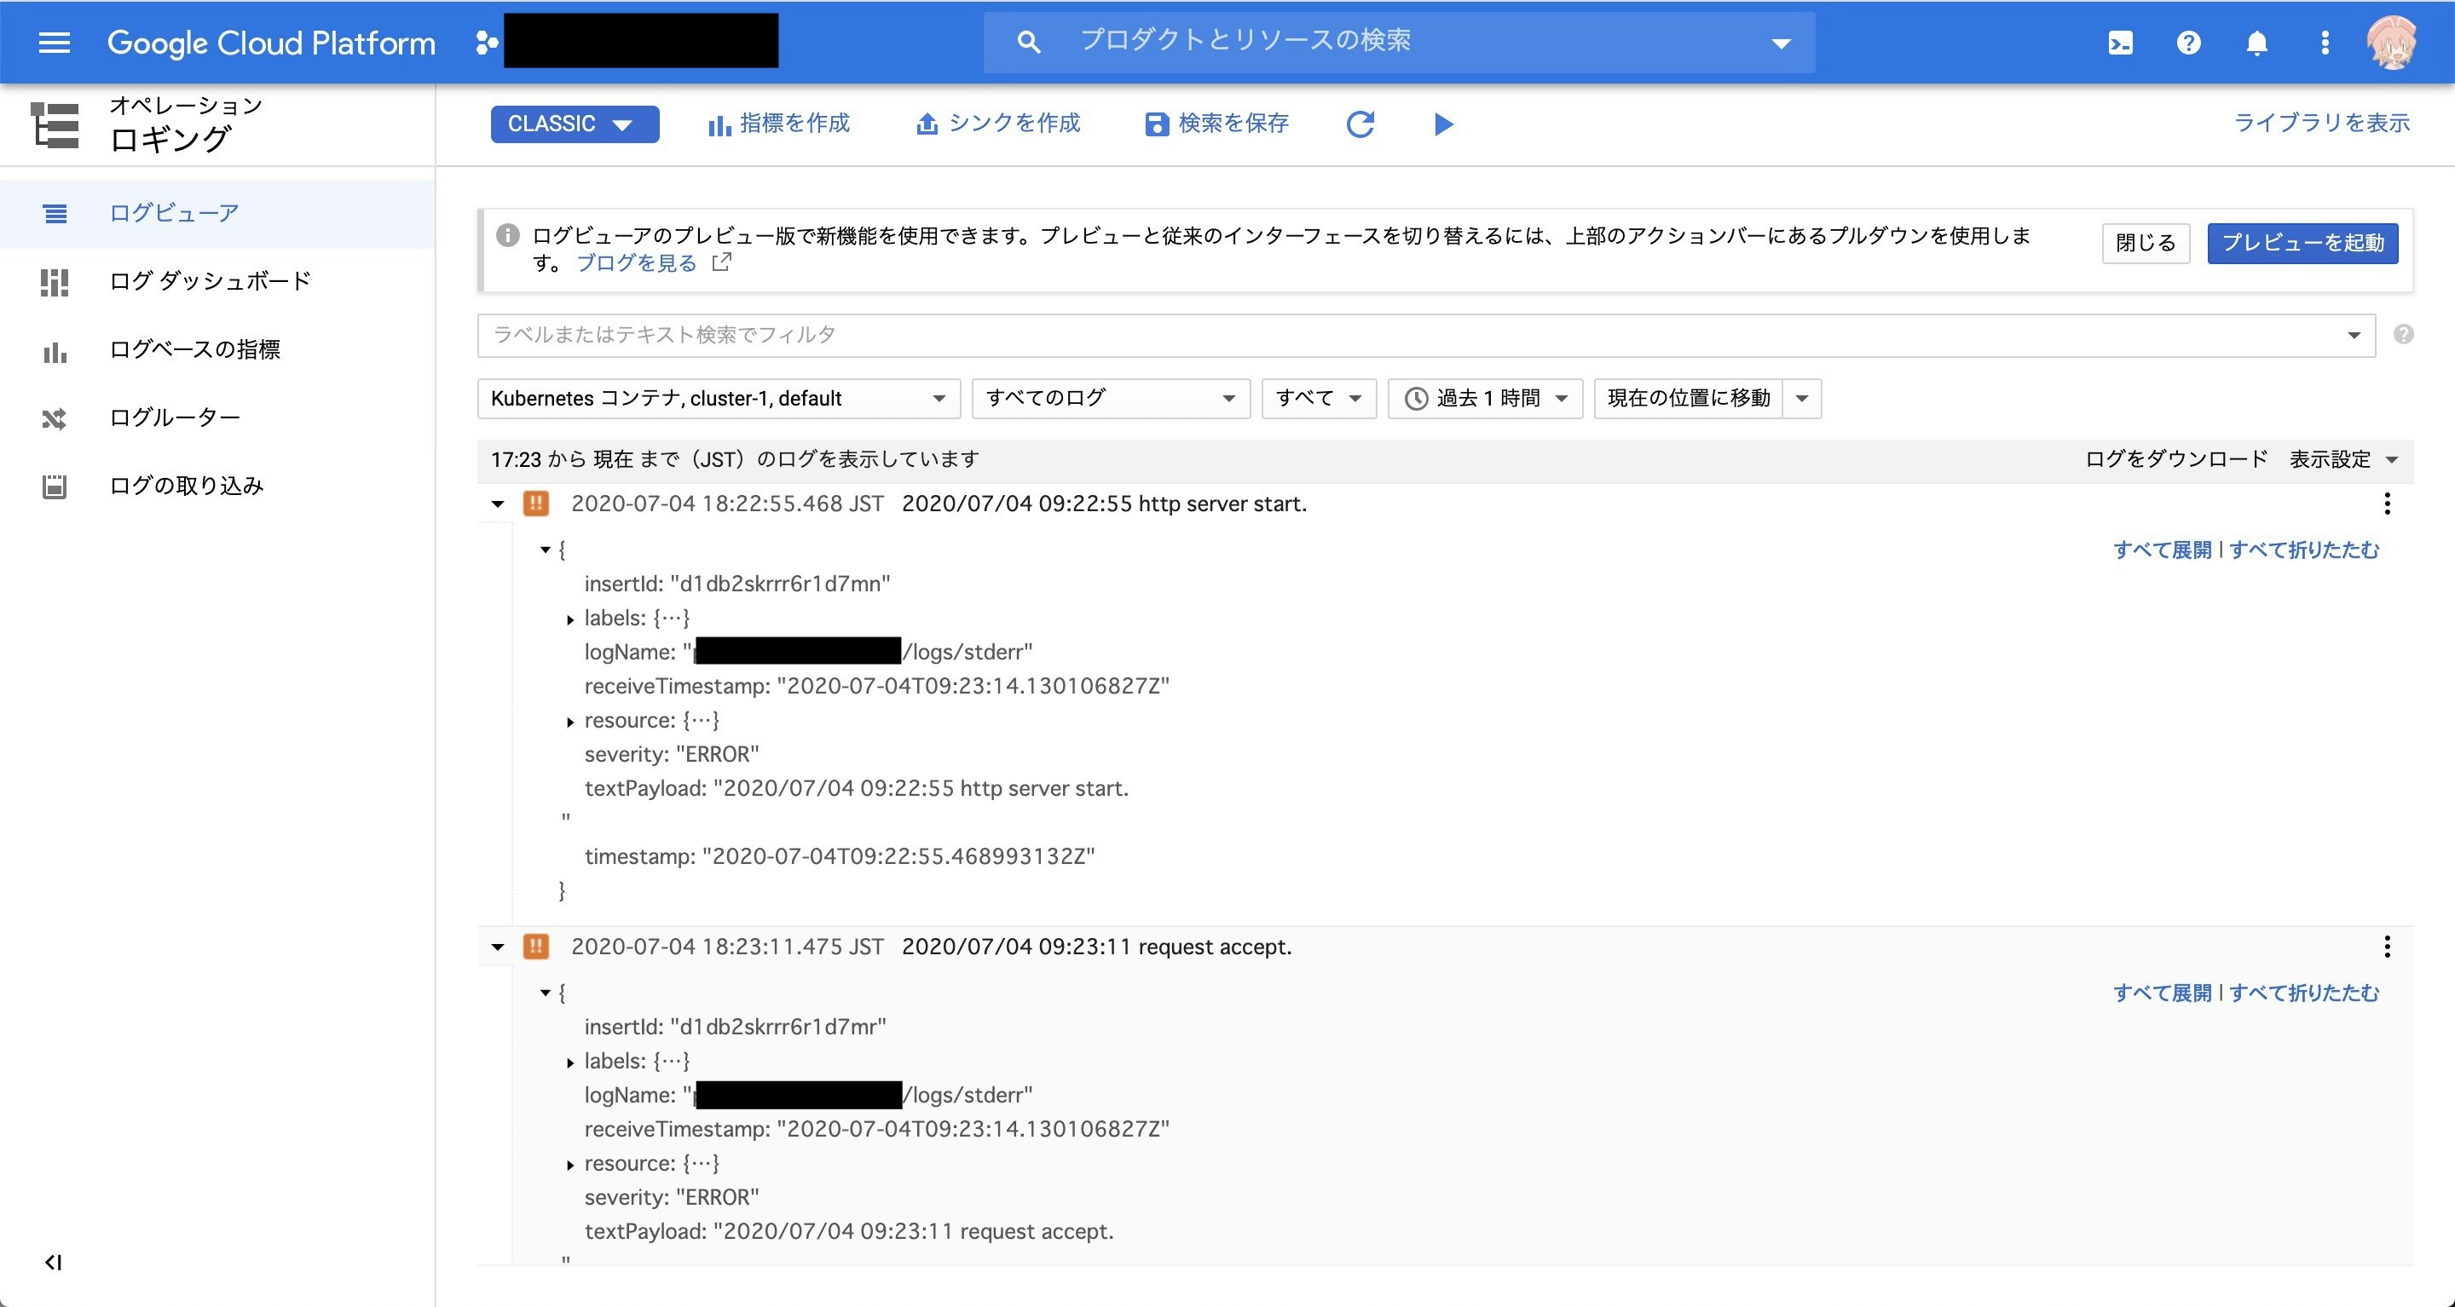2455x1307 pixels.
Task: Select ログベースの指標 in the sidebar
Action: [217, 349]
